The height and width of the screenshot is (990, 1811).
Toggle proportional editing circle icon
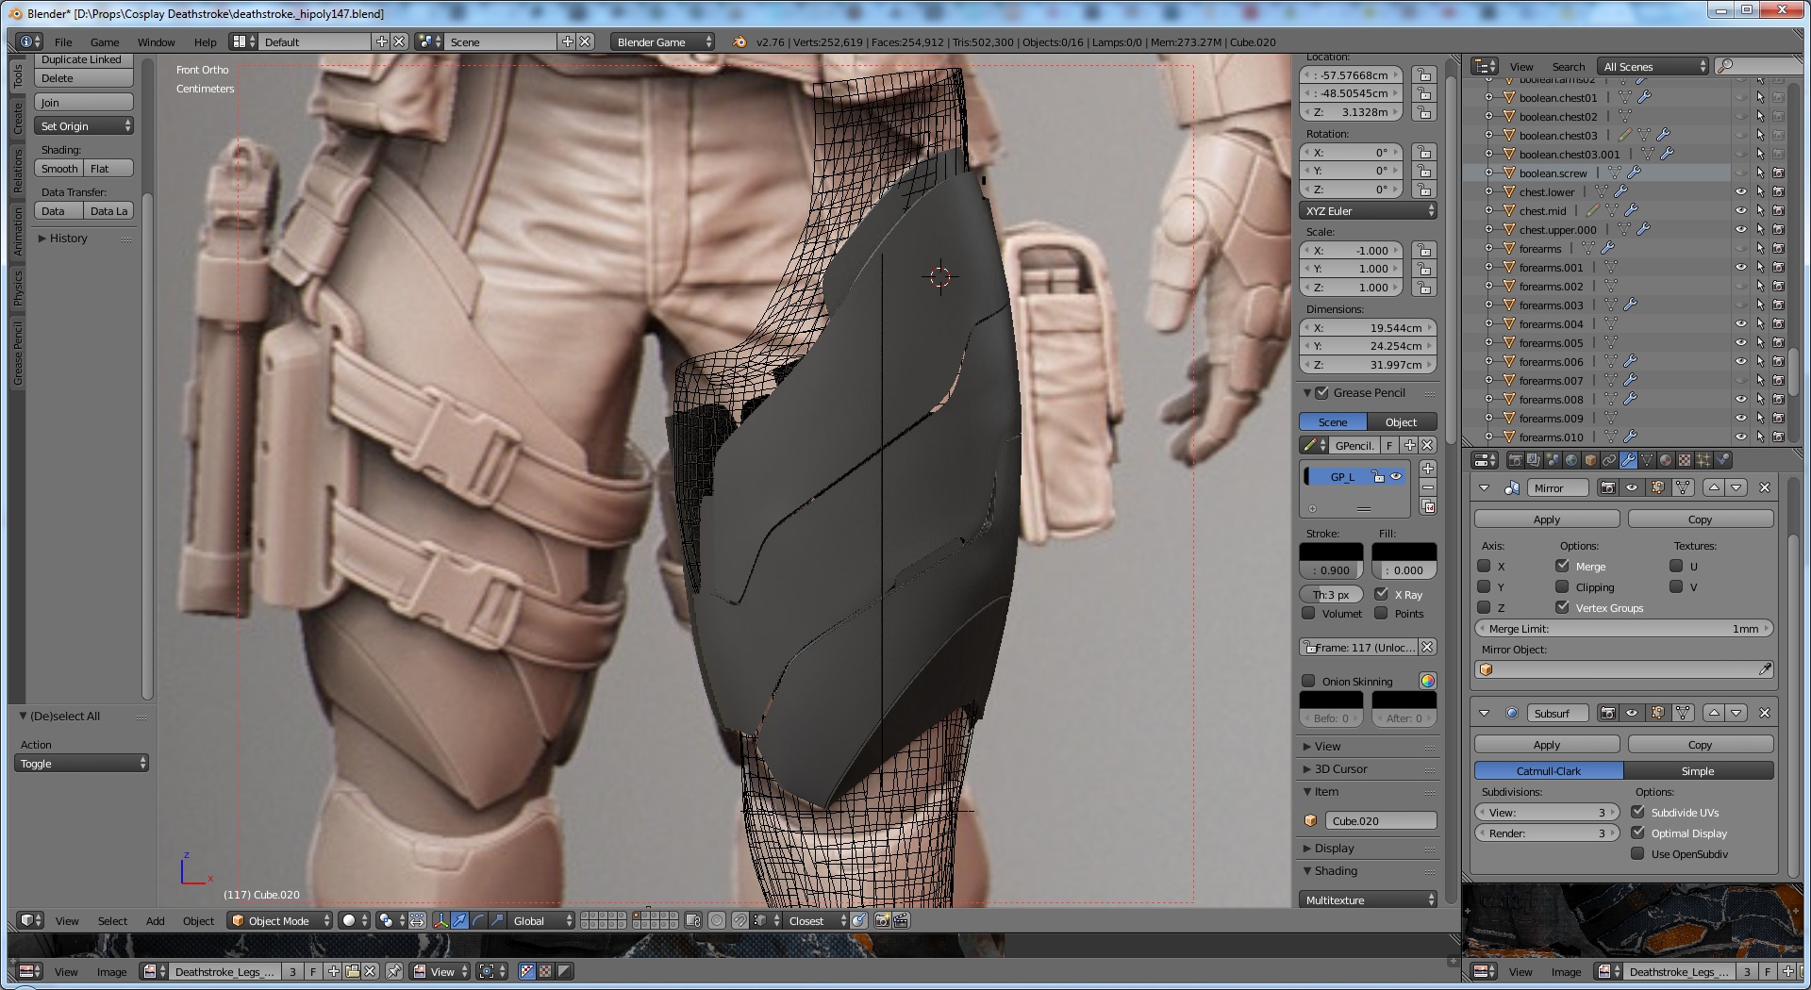tap(717, 920)
